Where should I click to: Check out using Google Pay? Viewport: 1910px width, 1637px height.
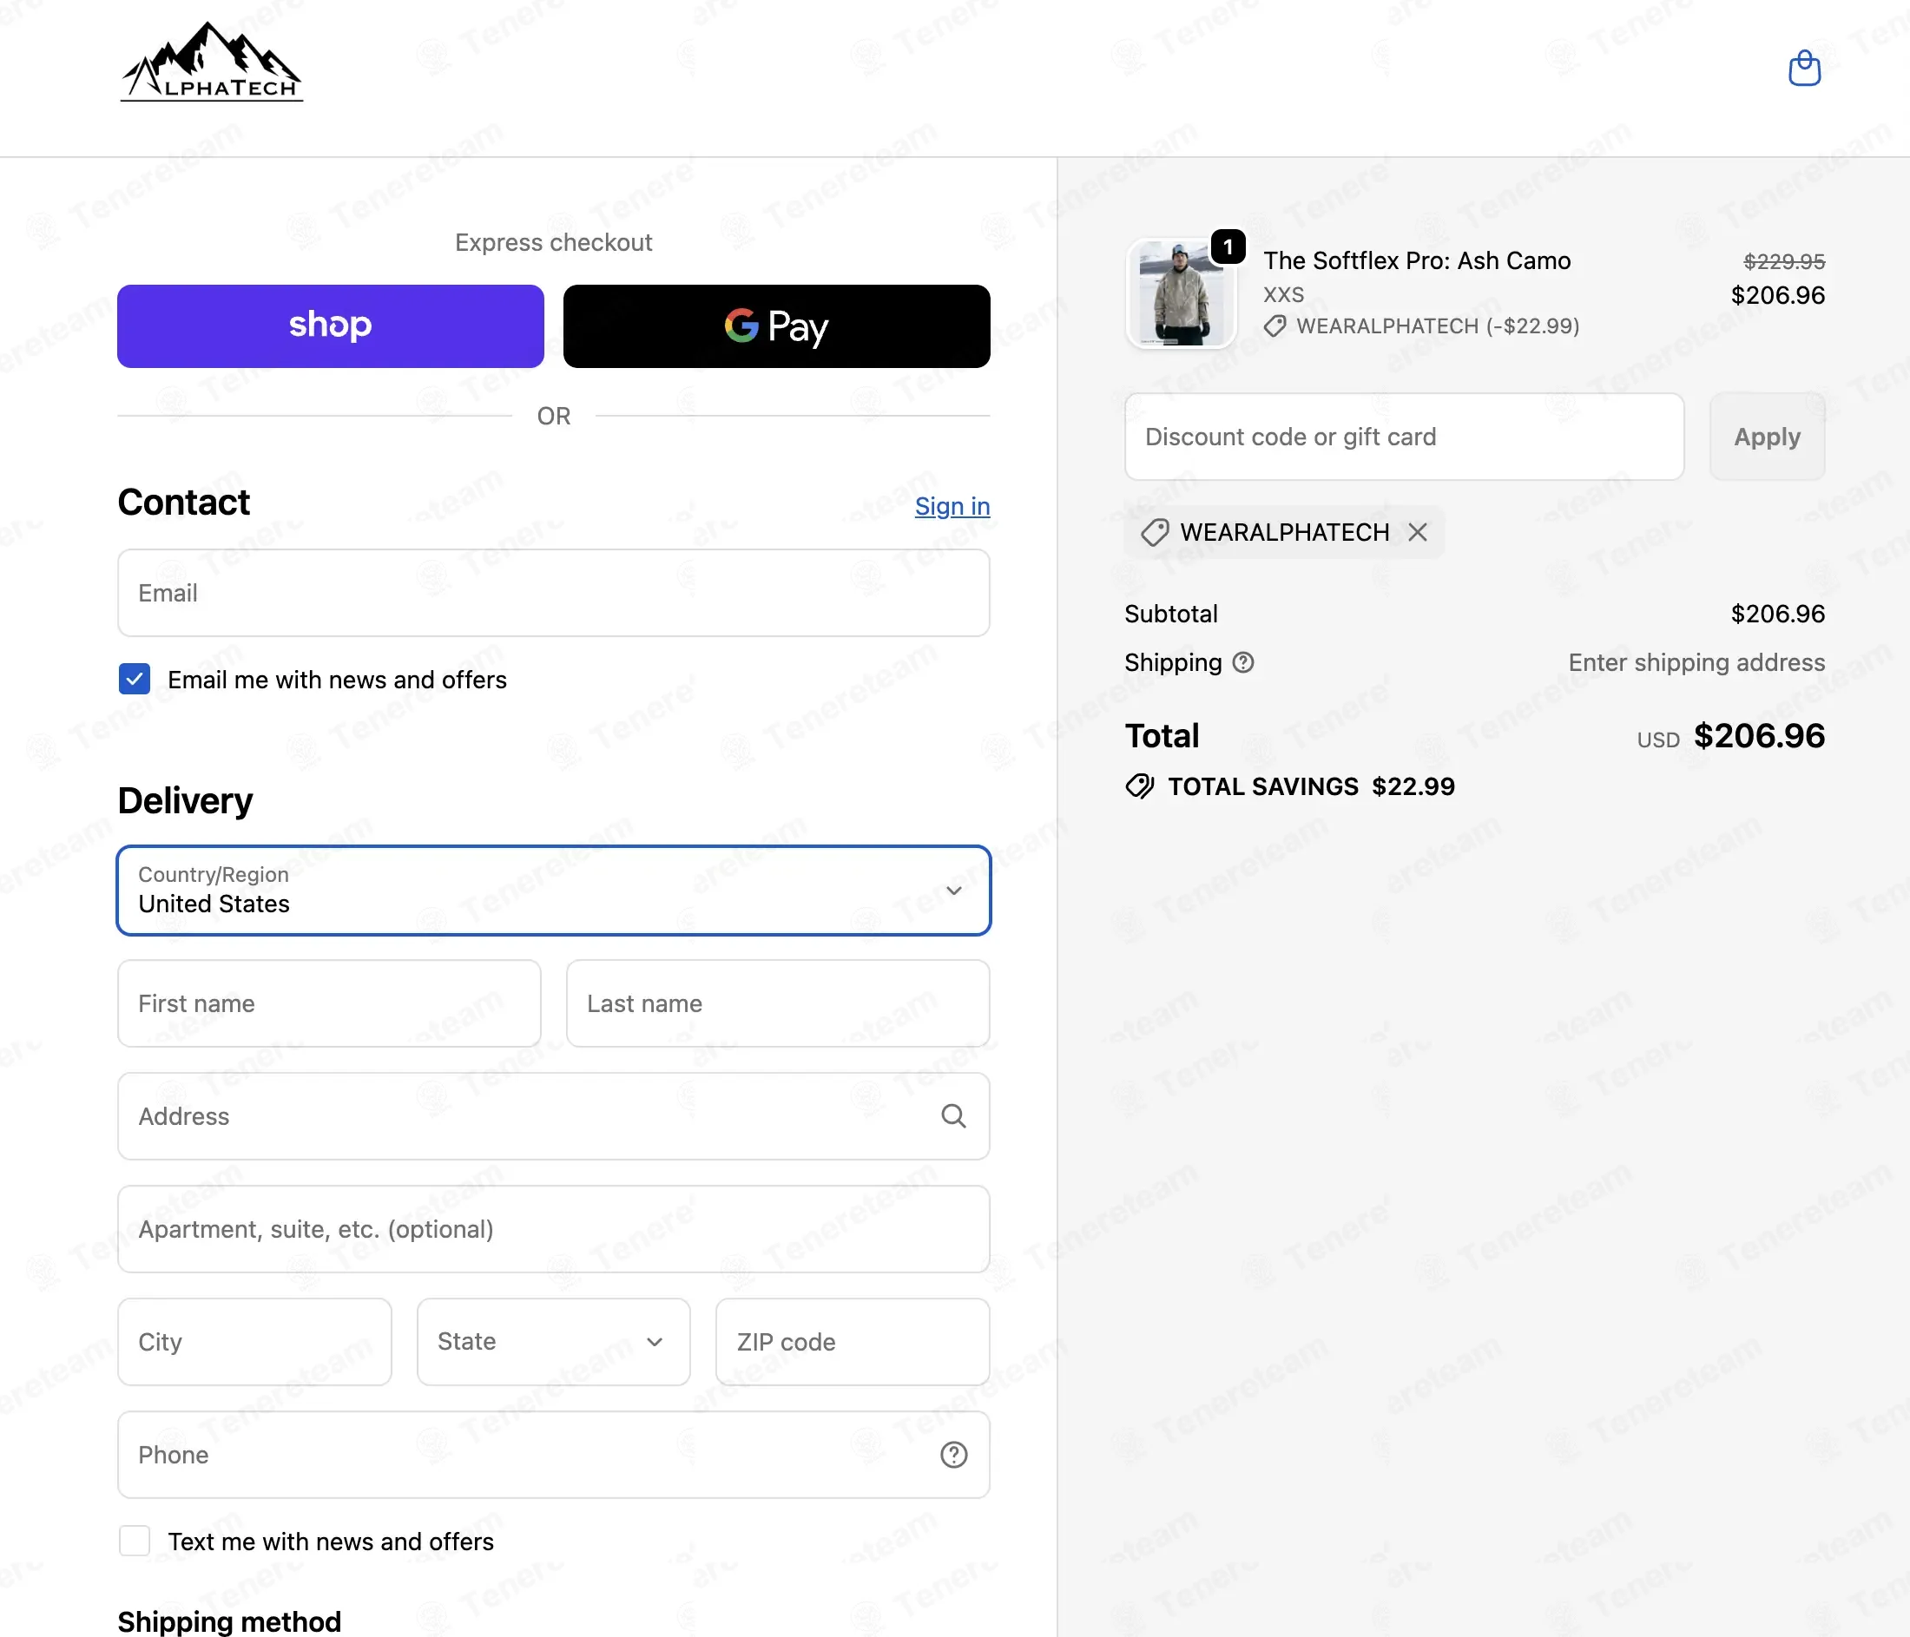(776, 326)
